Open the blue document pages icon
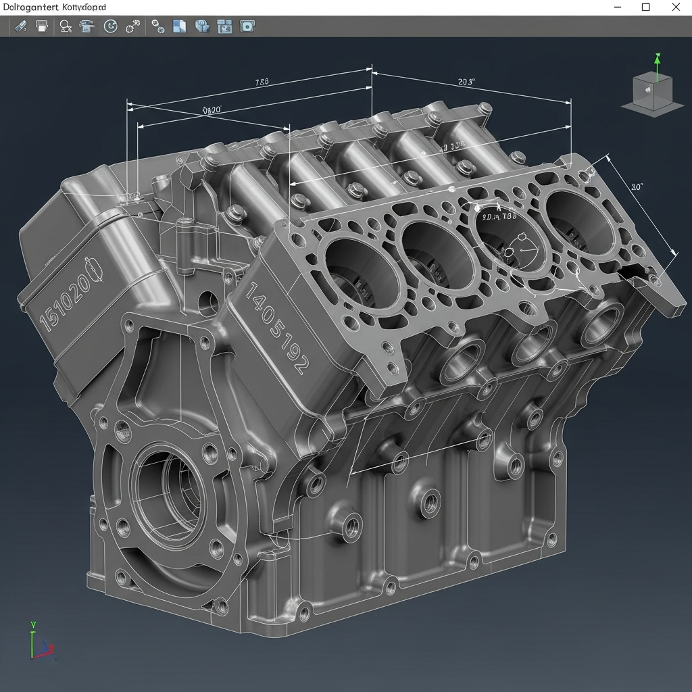The image size is (692, 692). coord(179,26)
